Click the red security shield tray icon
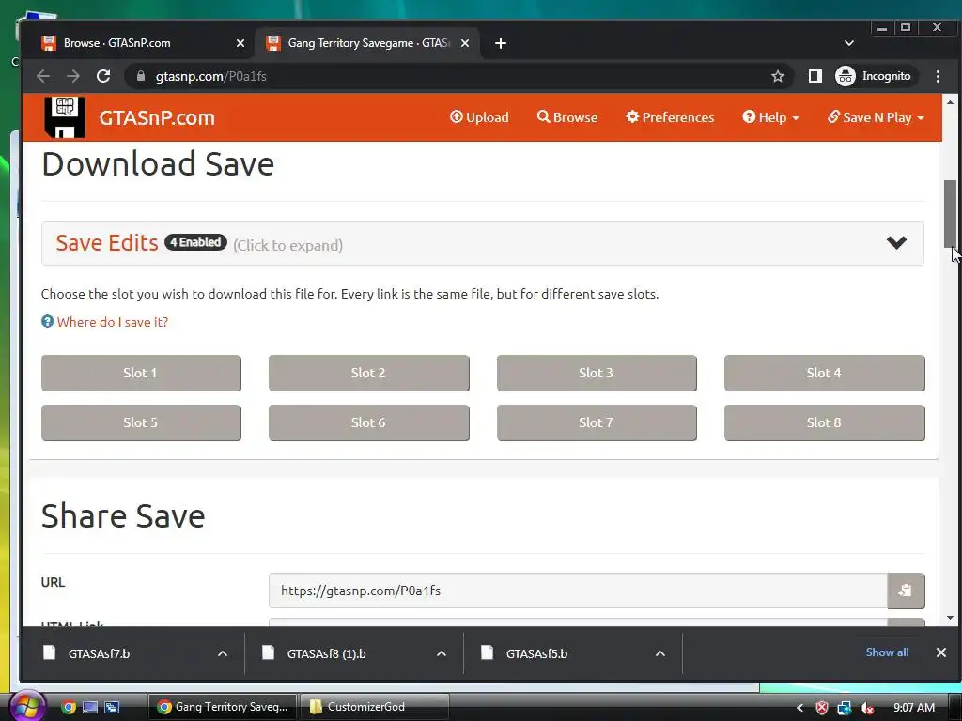This screenshot has height=721, width=962. (822, 708)
